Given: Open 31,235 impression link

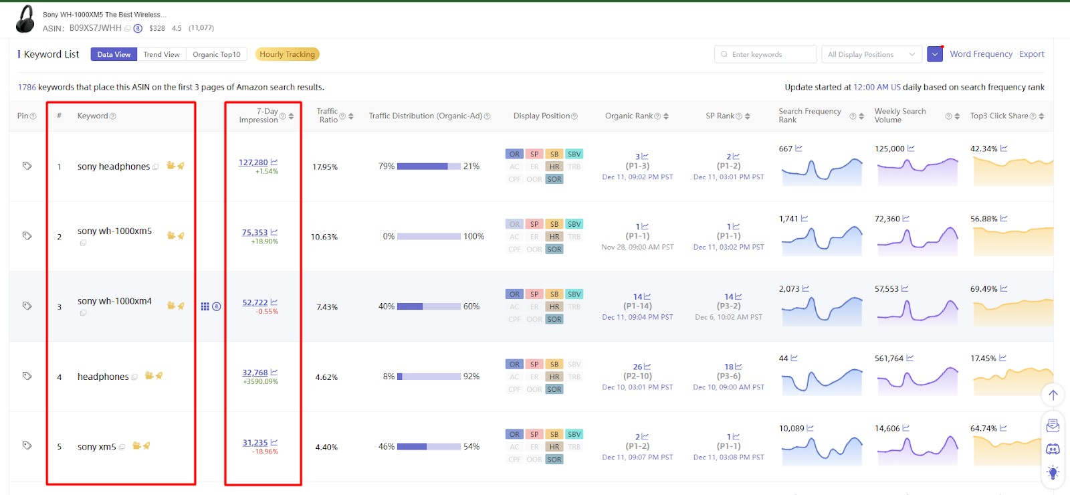Looking at the screenshot, I should tap(255, 443).
